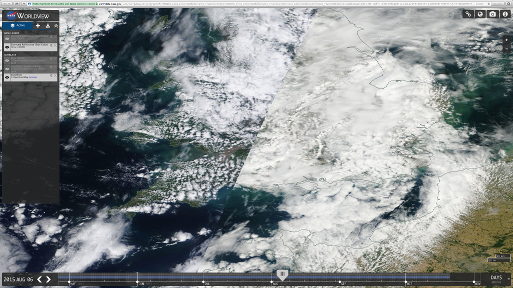The image size is (513, 288).
Task: Take a snapshot with the camera icon
Action: 492,14
